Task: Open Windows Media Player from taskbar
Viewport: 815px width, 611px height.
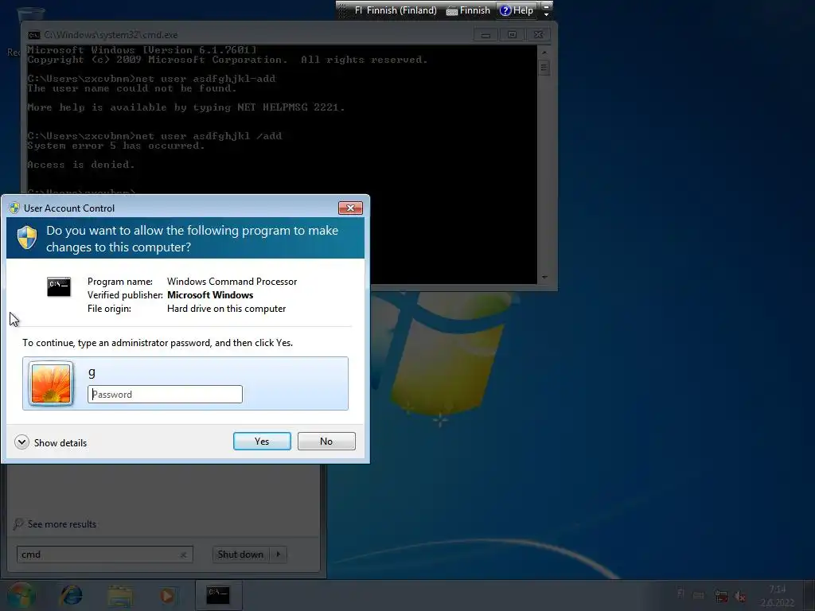Action: pos(167,595)
